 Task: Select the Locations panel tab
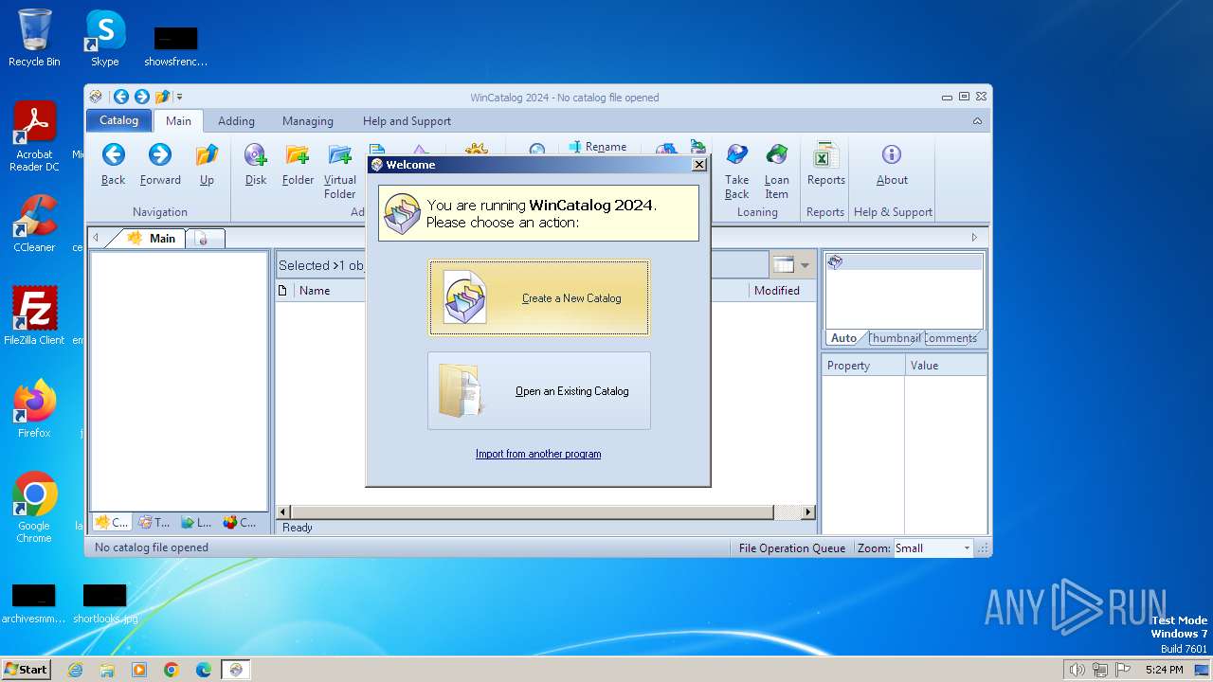click(197, 522)
